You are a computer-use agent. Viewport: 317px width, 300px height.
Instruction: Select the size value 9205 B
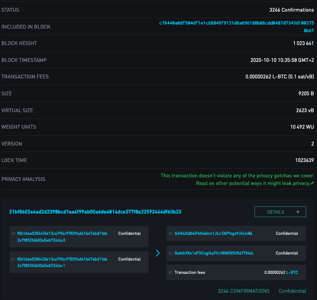pos(306,93)
